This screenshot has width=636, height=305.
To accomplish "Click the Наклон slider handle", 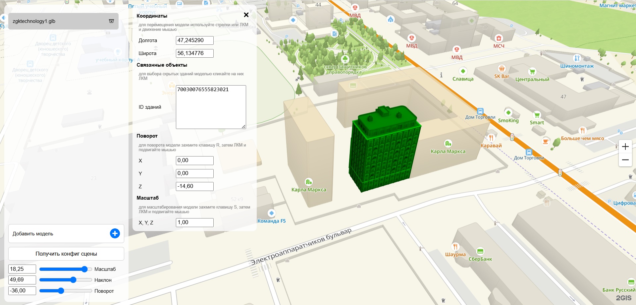I will coord(73,280).
